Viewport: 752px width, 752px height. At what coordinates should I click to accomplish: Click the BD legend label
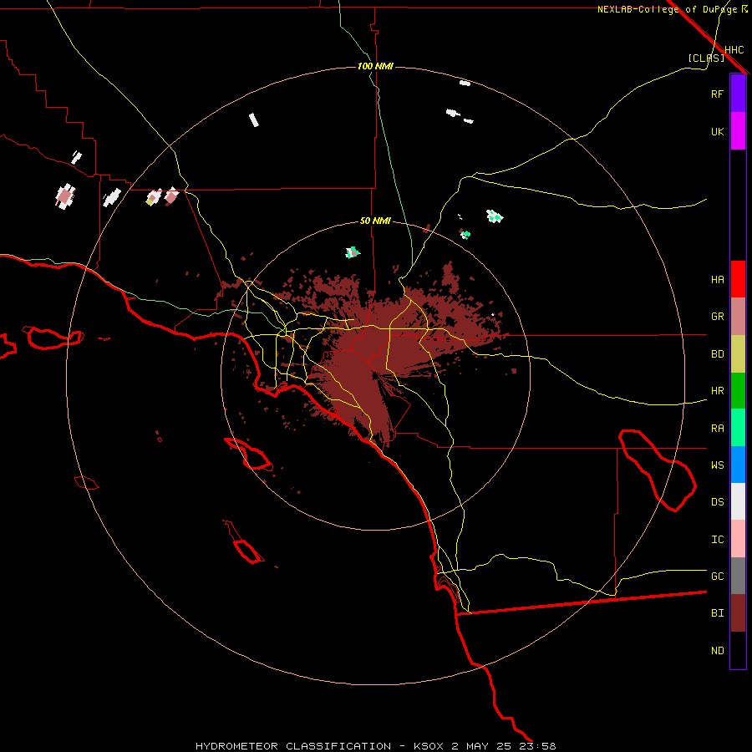point(718,354)
